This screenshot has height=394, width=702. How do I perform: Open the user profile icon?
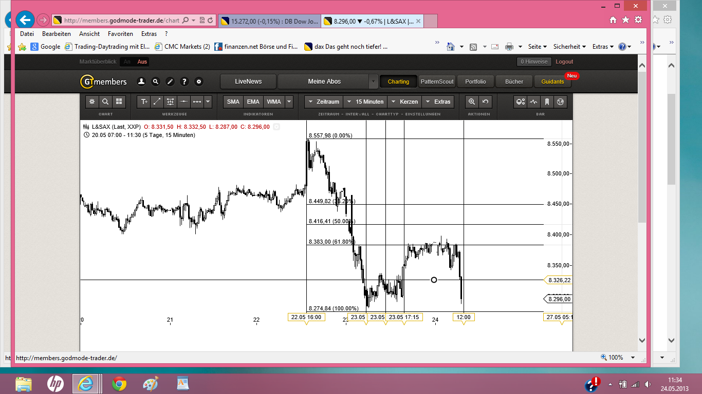(x=141, y=82)
